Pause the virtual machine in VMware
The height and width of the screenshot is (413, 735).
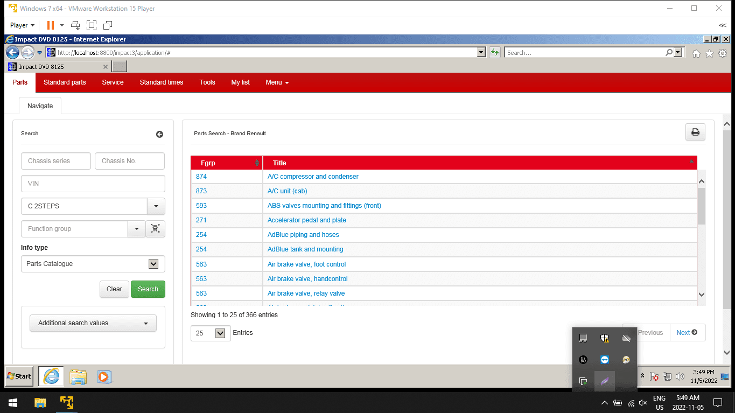pos(51,25)
